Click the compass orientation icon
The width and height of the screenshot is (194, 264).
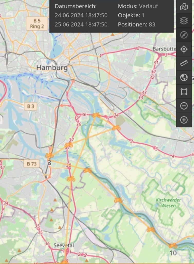[x=184, y=35]
